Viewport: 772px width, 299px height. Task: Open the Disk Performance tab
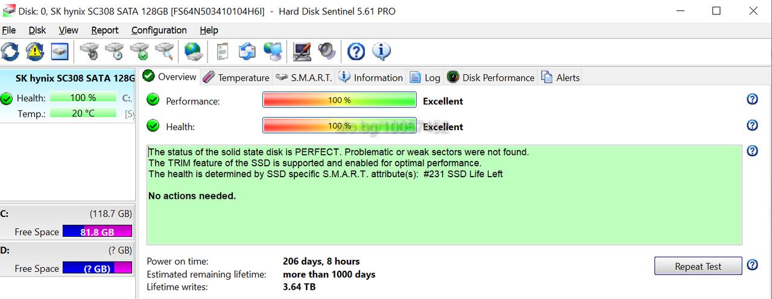pos(490,77)
